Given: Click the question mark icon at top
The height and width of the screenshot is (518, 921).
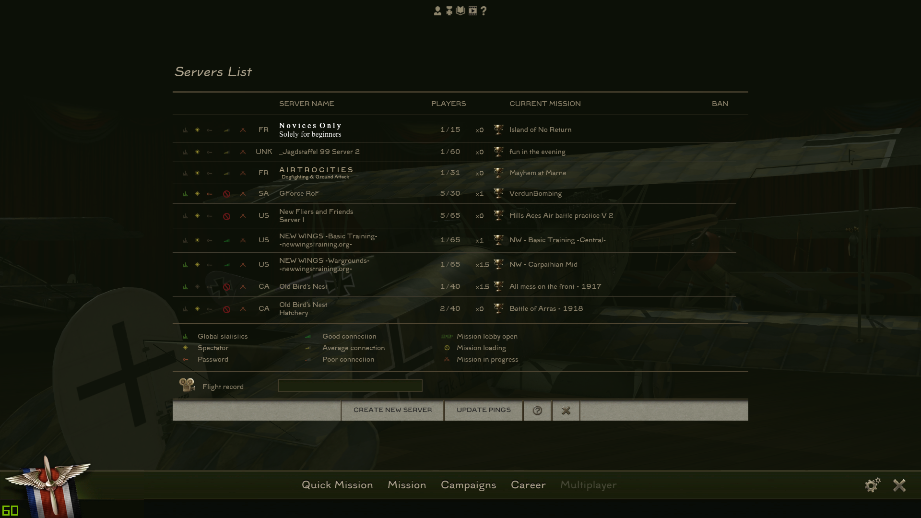Looking at the screenshot, I should (484, 11).
